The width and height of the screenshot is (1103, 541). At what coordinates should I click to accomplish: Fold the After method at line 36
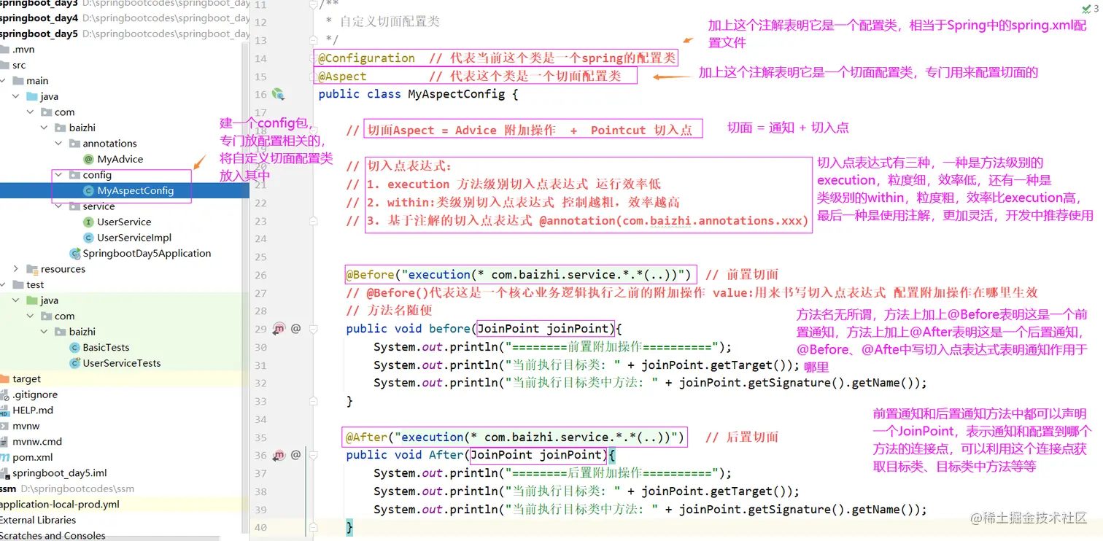(x=313, y=455)
